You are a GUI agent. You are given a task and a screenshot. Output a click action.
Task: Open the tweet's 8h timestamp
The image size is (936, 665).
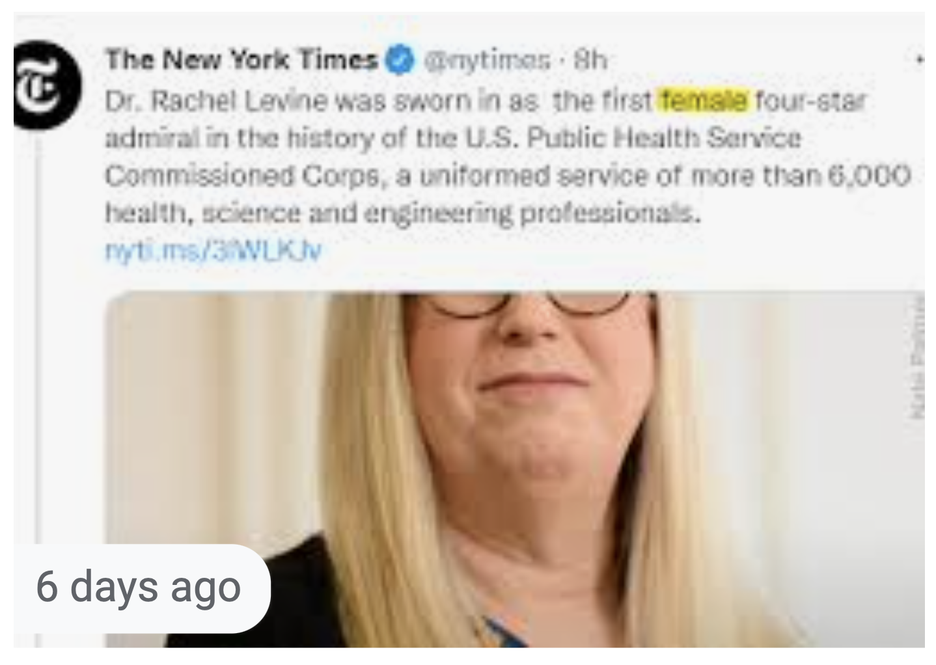[590, 61]
